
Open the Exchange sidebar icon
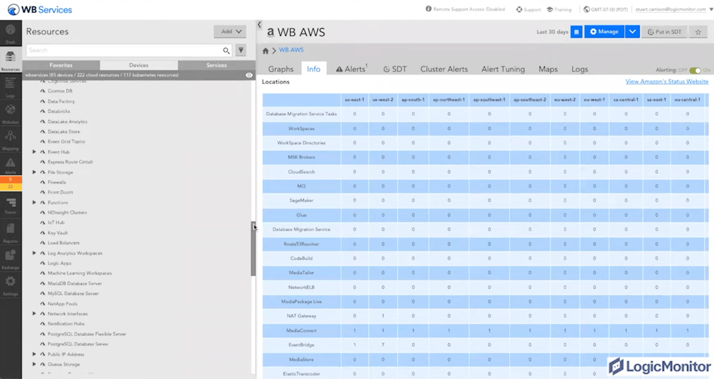click(10, 259)
